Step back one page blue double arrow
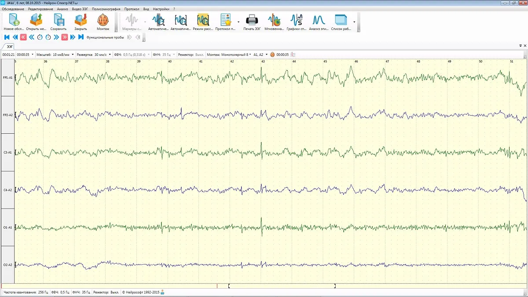 coord(15,37)
